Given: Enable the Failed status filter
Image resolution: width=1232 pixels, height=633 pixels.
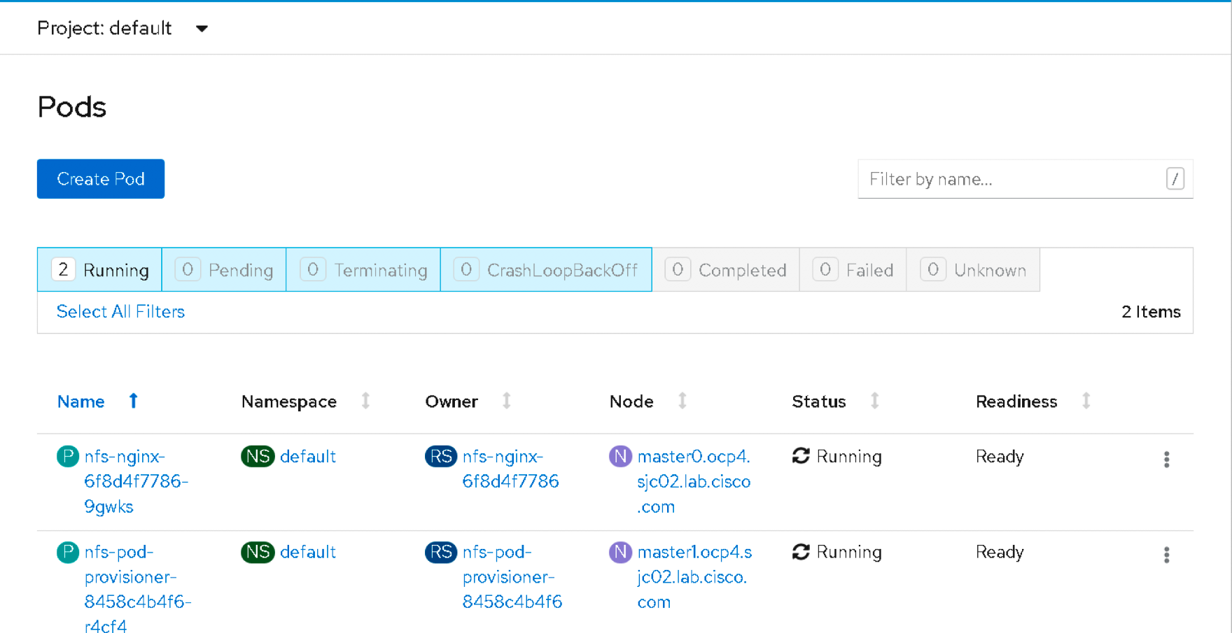Looking at the screenshot, I should tap(853, 270).
